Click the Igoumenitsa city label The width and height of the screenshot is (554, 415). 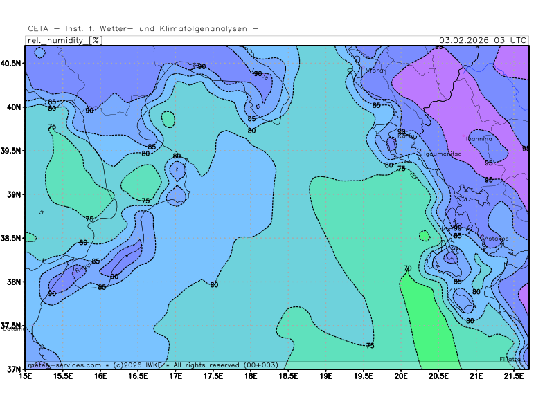pyautogui.click(x=443, y=153)
